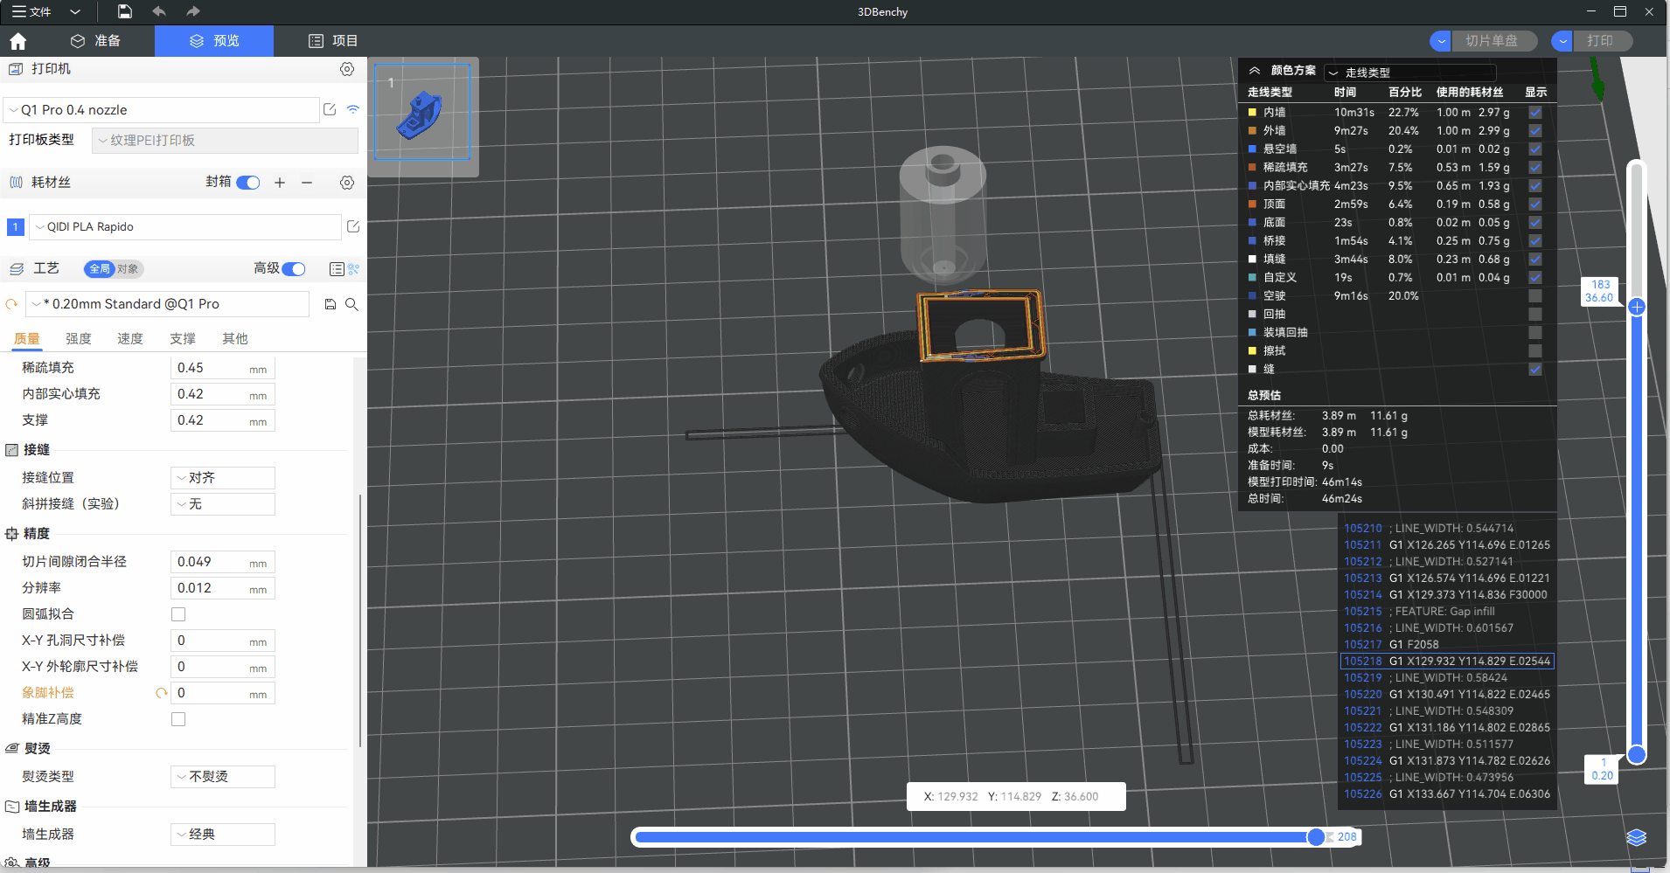Open printer settings gear icon
This screenshot has width=1670, height=873.
click(x=347, y=69)
